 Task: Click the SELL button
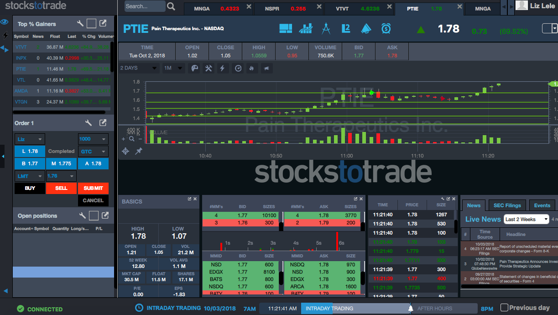[61, 188]
